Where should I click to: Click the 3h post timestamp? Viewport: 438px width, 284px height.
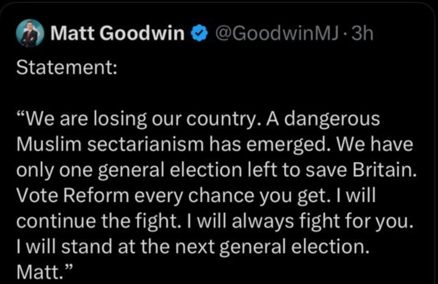click(362, 35)
